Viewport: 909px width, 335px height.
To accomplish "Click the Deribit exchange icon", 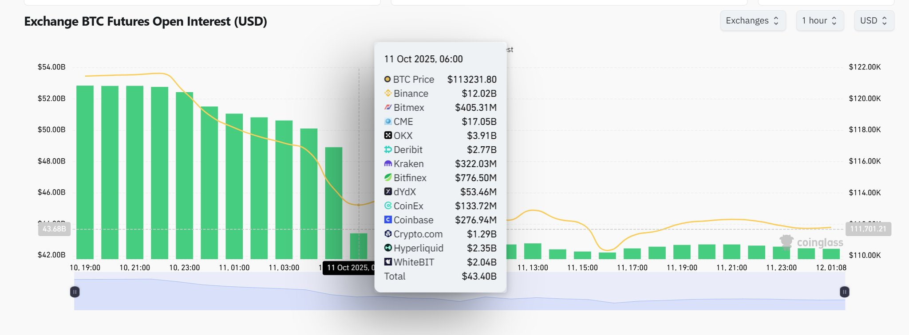I will pos(388,150).
